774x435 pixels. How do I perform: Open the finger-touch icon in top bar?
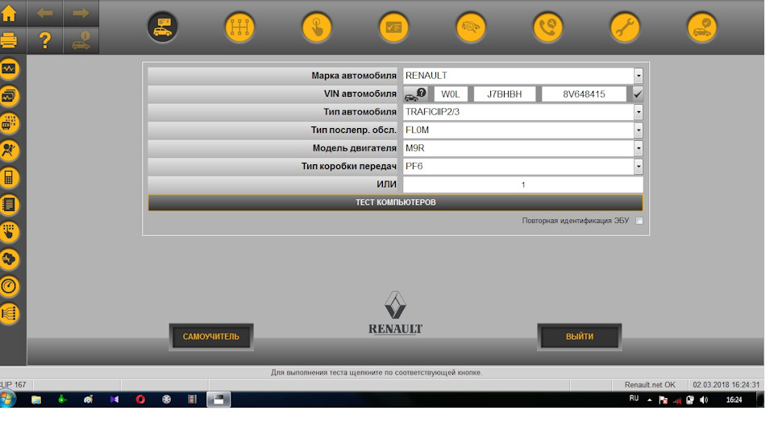[316, 27]
